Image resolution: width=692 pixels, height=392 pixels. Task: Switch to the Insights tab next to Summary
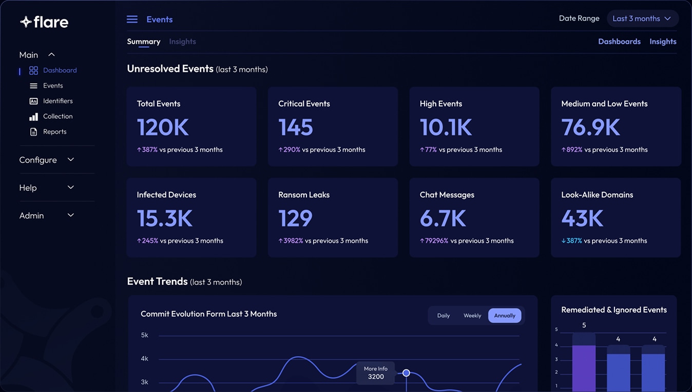click(x=182, y=42)
